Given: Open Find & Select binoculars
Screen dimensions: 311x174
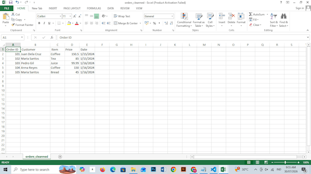Looking at the screenshot, I should pyautogui.click(x=284, y=20).
